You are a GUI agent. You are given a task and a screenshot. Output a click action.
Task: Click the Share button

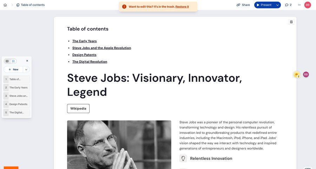click(x=243, y=5)
